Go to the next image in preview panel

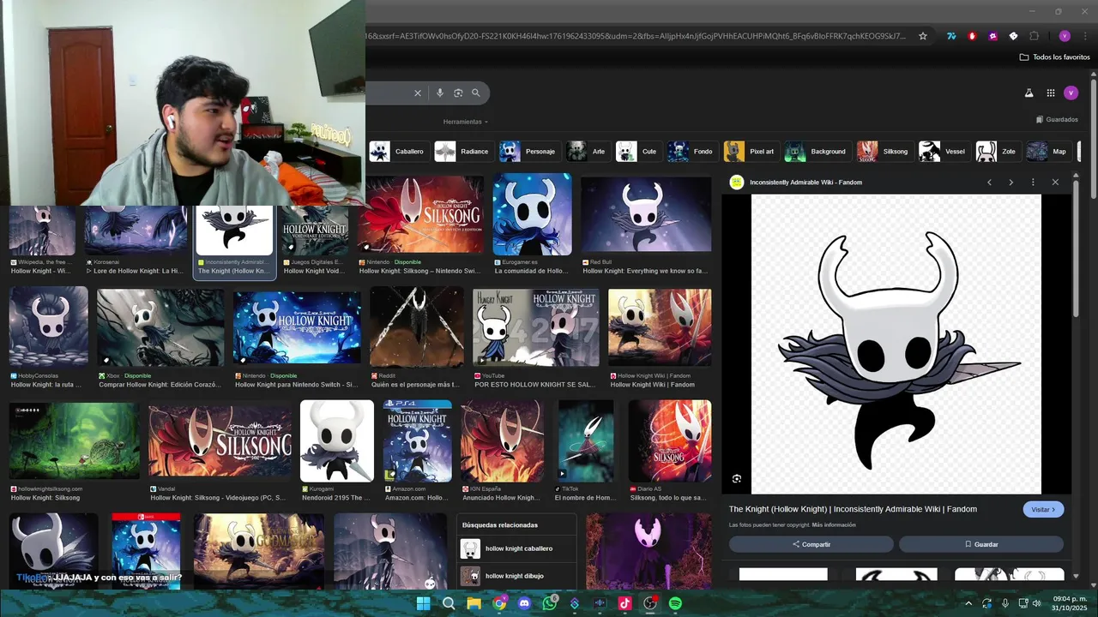tap(1011, 182)
